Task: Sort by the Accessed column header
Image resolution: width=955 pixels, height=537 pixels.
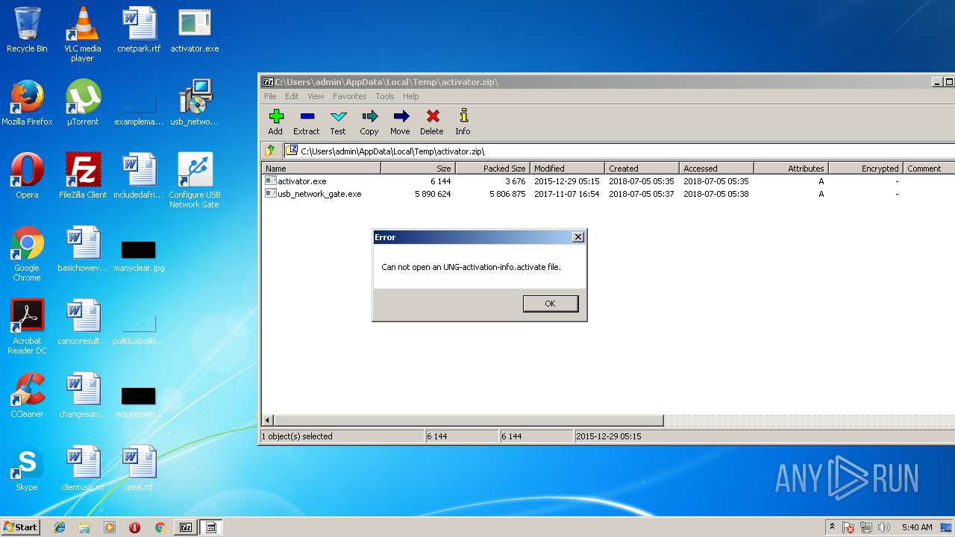Action: point(716,169)
